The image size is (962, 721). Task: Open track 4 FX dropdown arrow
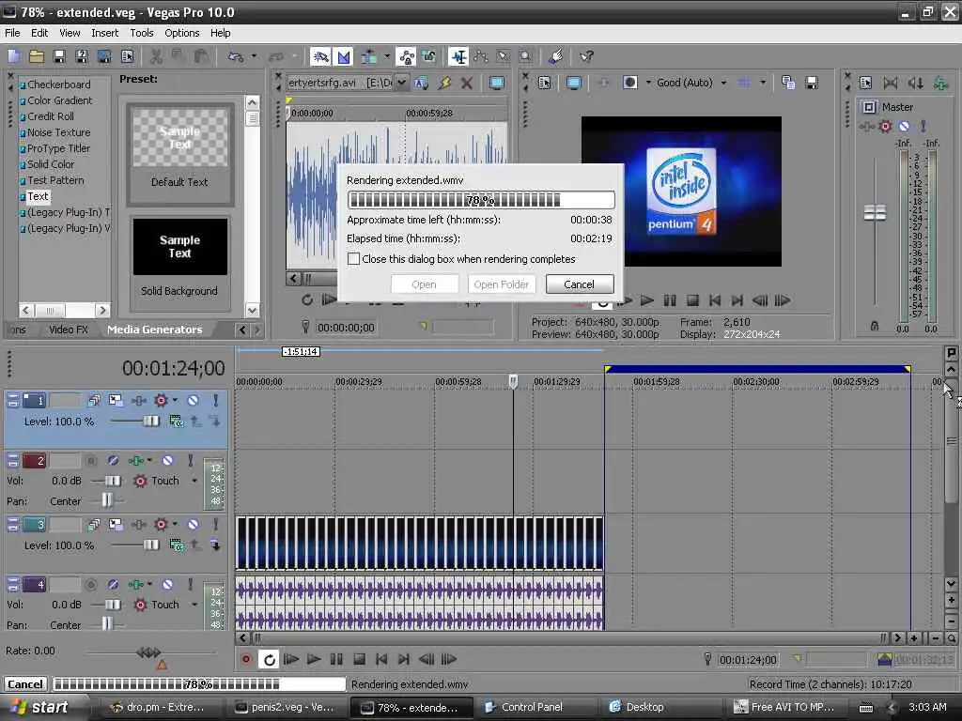coord(149,584)
